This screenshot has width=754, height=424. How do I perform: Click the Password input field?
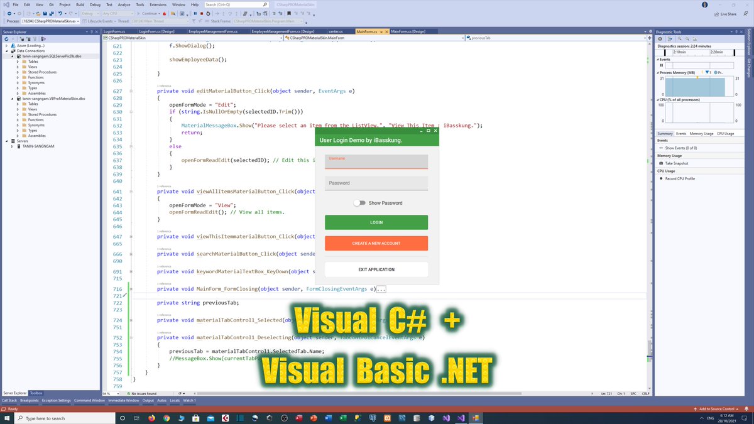tap(376, 183)
